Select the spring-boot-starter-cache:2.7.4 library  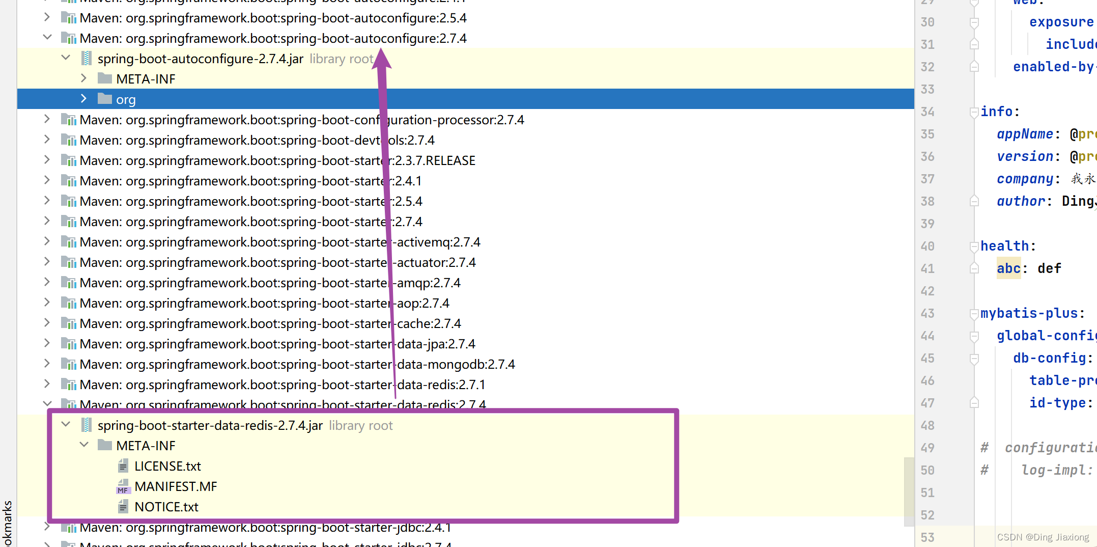270,323
